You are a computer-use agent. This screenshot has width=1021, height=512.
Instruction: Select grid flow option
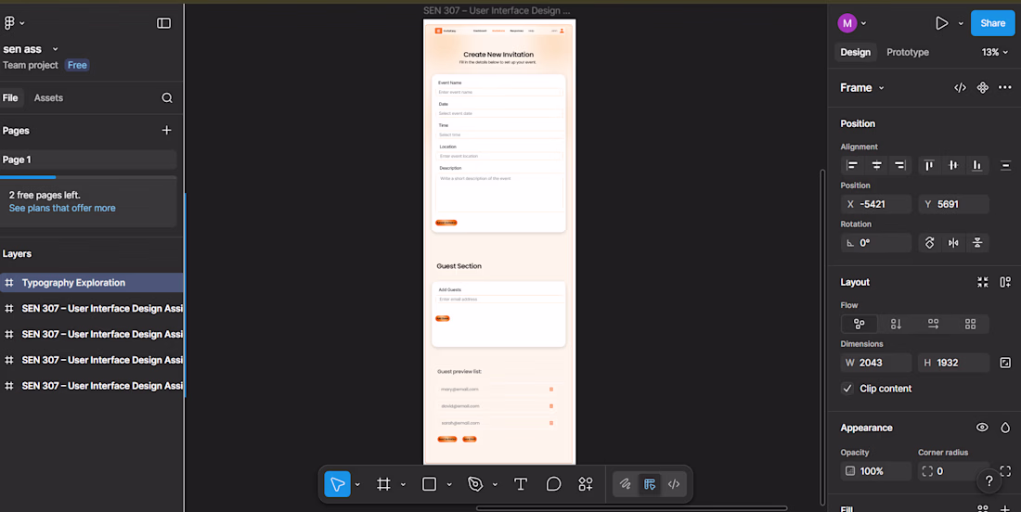[970, 324]
